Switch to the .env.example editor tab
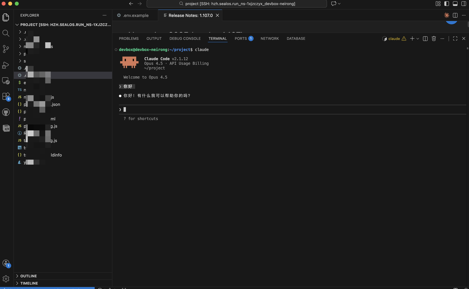 coord(135,15)
